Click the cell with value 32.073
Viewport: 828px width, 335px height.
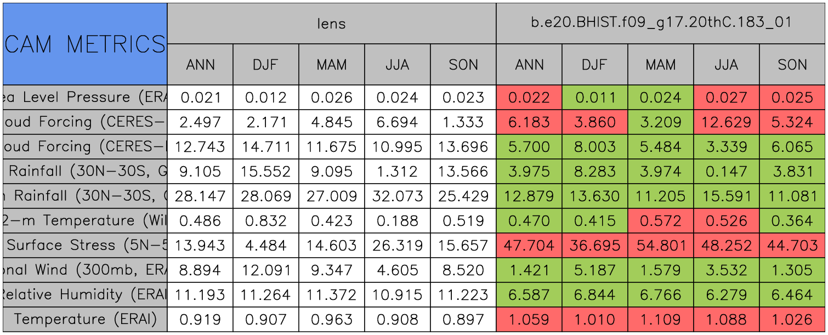point(397,196)
